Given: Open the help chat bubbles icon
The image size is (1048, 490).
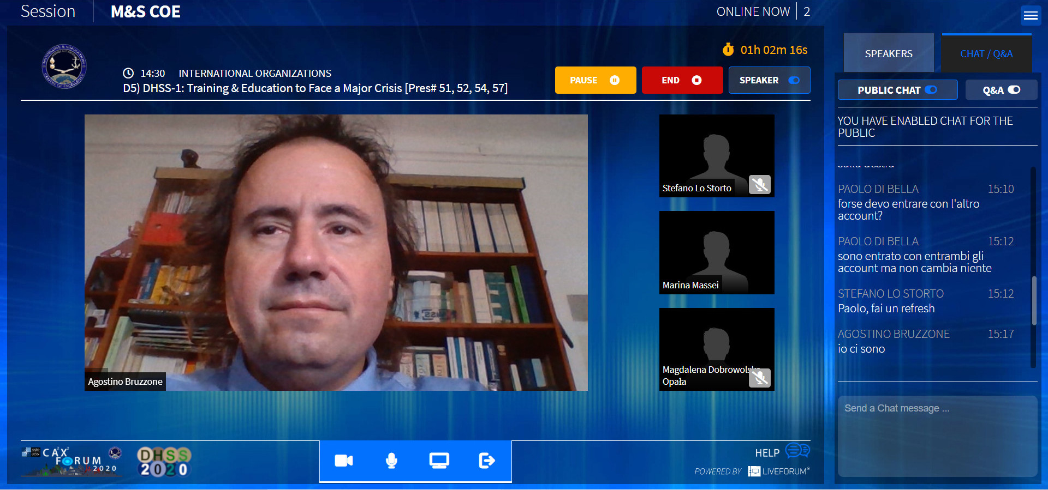Looking at the screenshot, I should [797, 451].
